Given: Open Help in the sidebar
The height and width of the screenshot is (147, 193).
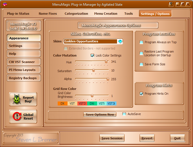Looking at the screenshot, I should (24, 54).
